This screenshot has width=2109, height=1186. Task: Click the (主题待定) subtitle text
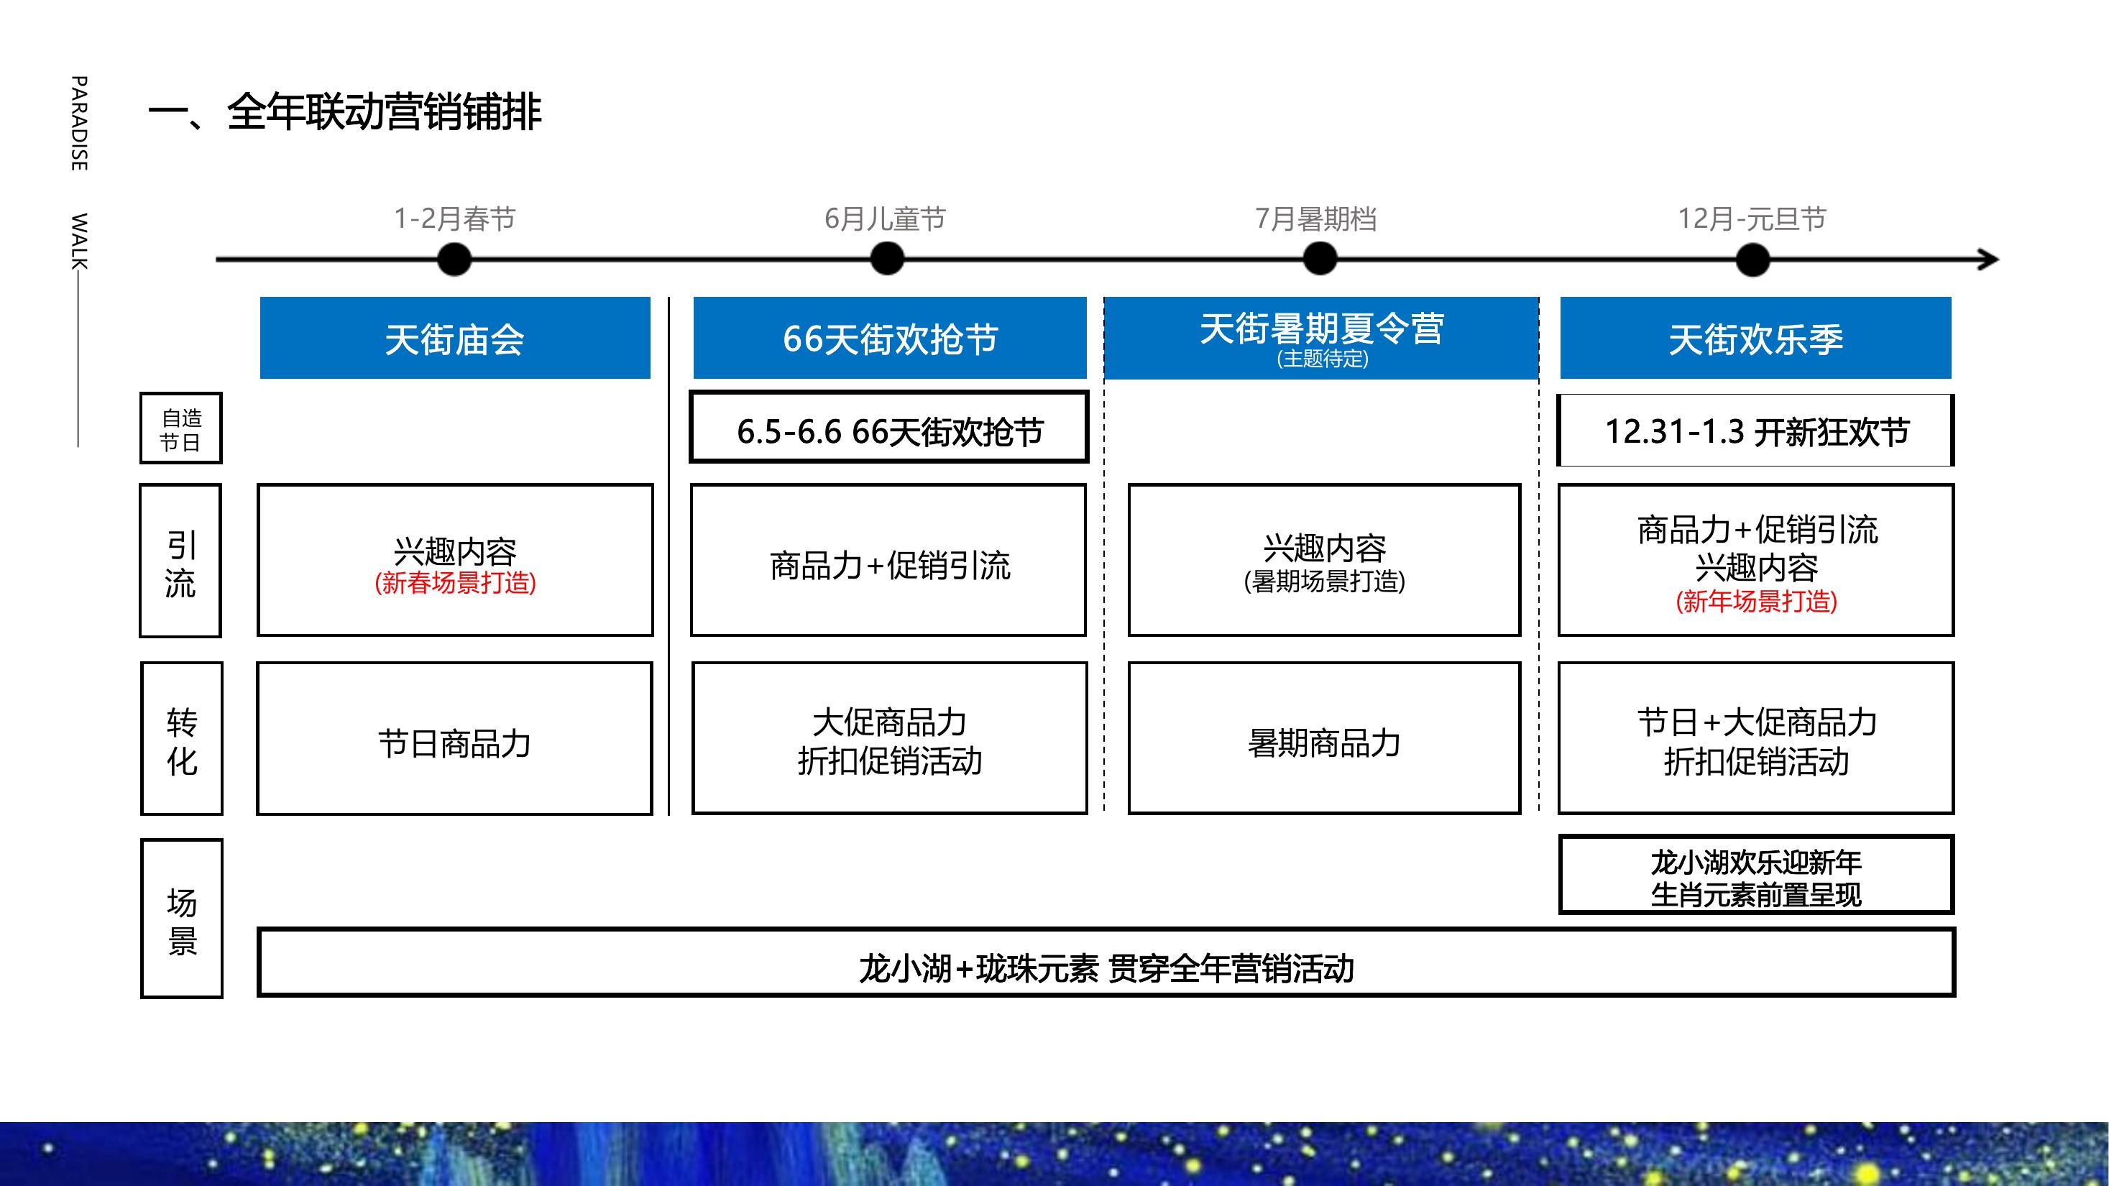(1322, 359)
